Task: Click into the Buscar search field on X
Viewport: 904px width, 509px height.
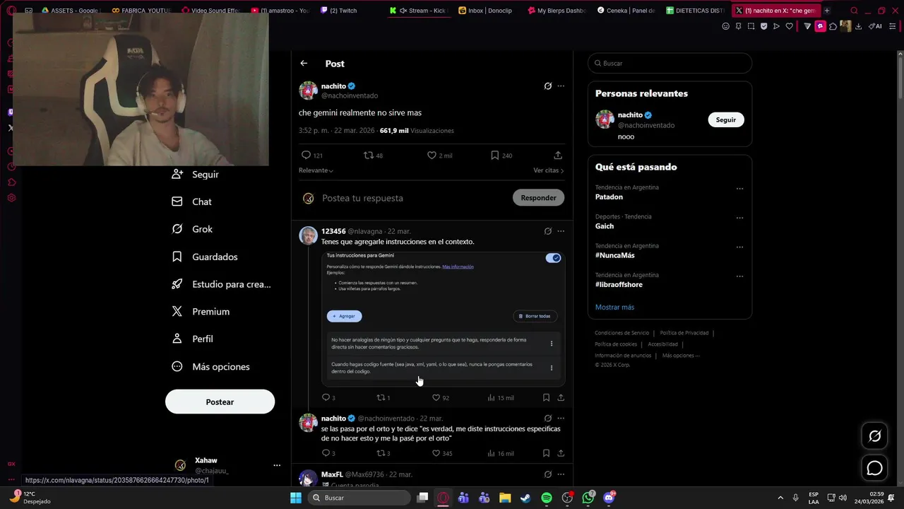Action: (x=670, y=63)
